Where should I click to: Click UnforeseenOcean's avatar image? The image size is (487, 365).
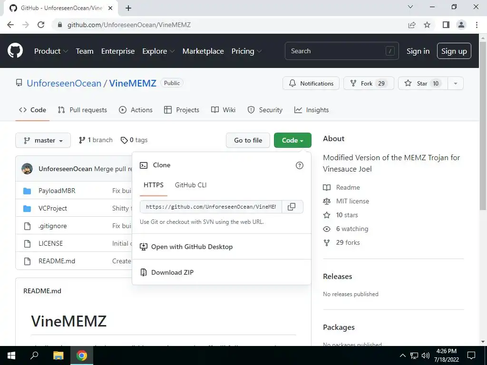coord(27,169)
